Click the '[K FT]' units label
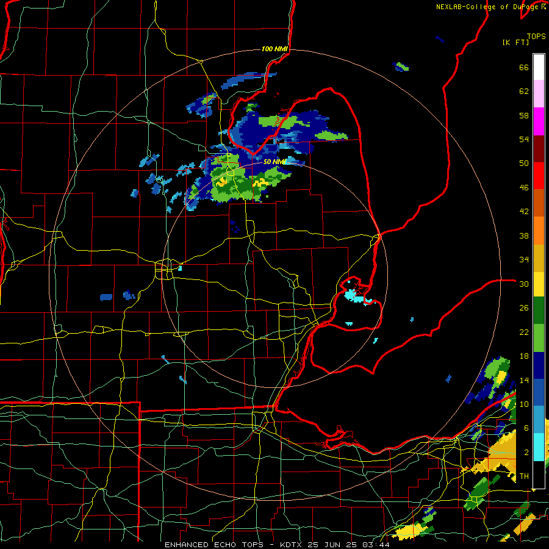This screenshot has height=549, width=549. point(515,43)
